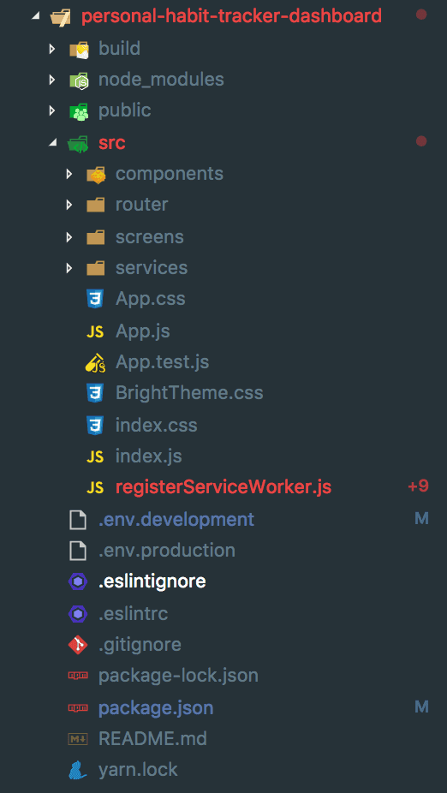Screen dimensions: 447x793
Task: Click the +9 badge on registerServiceWorker.js
Action: pos(418,486)
